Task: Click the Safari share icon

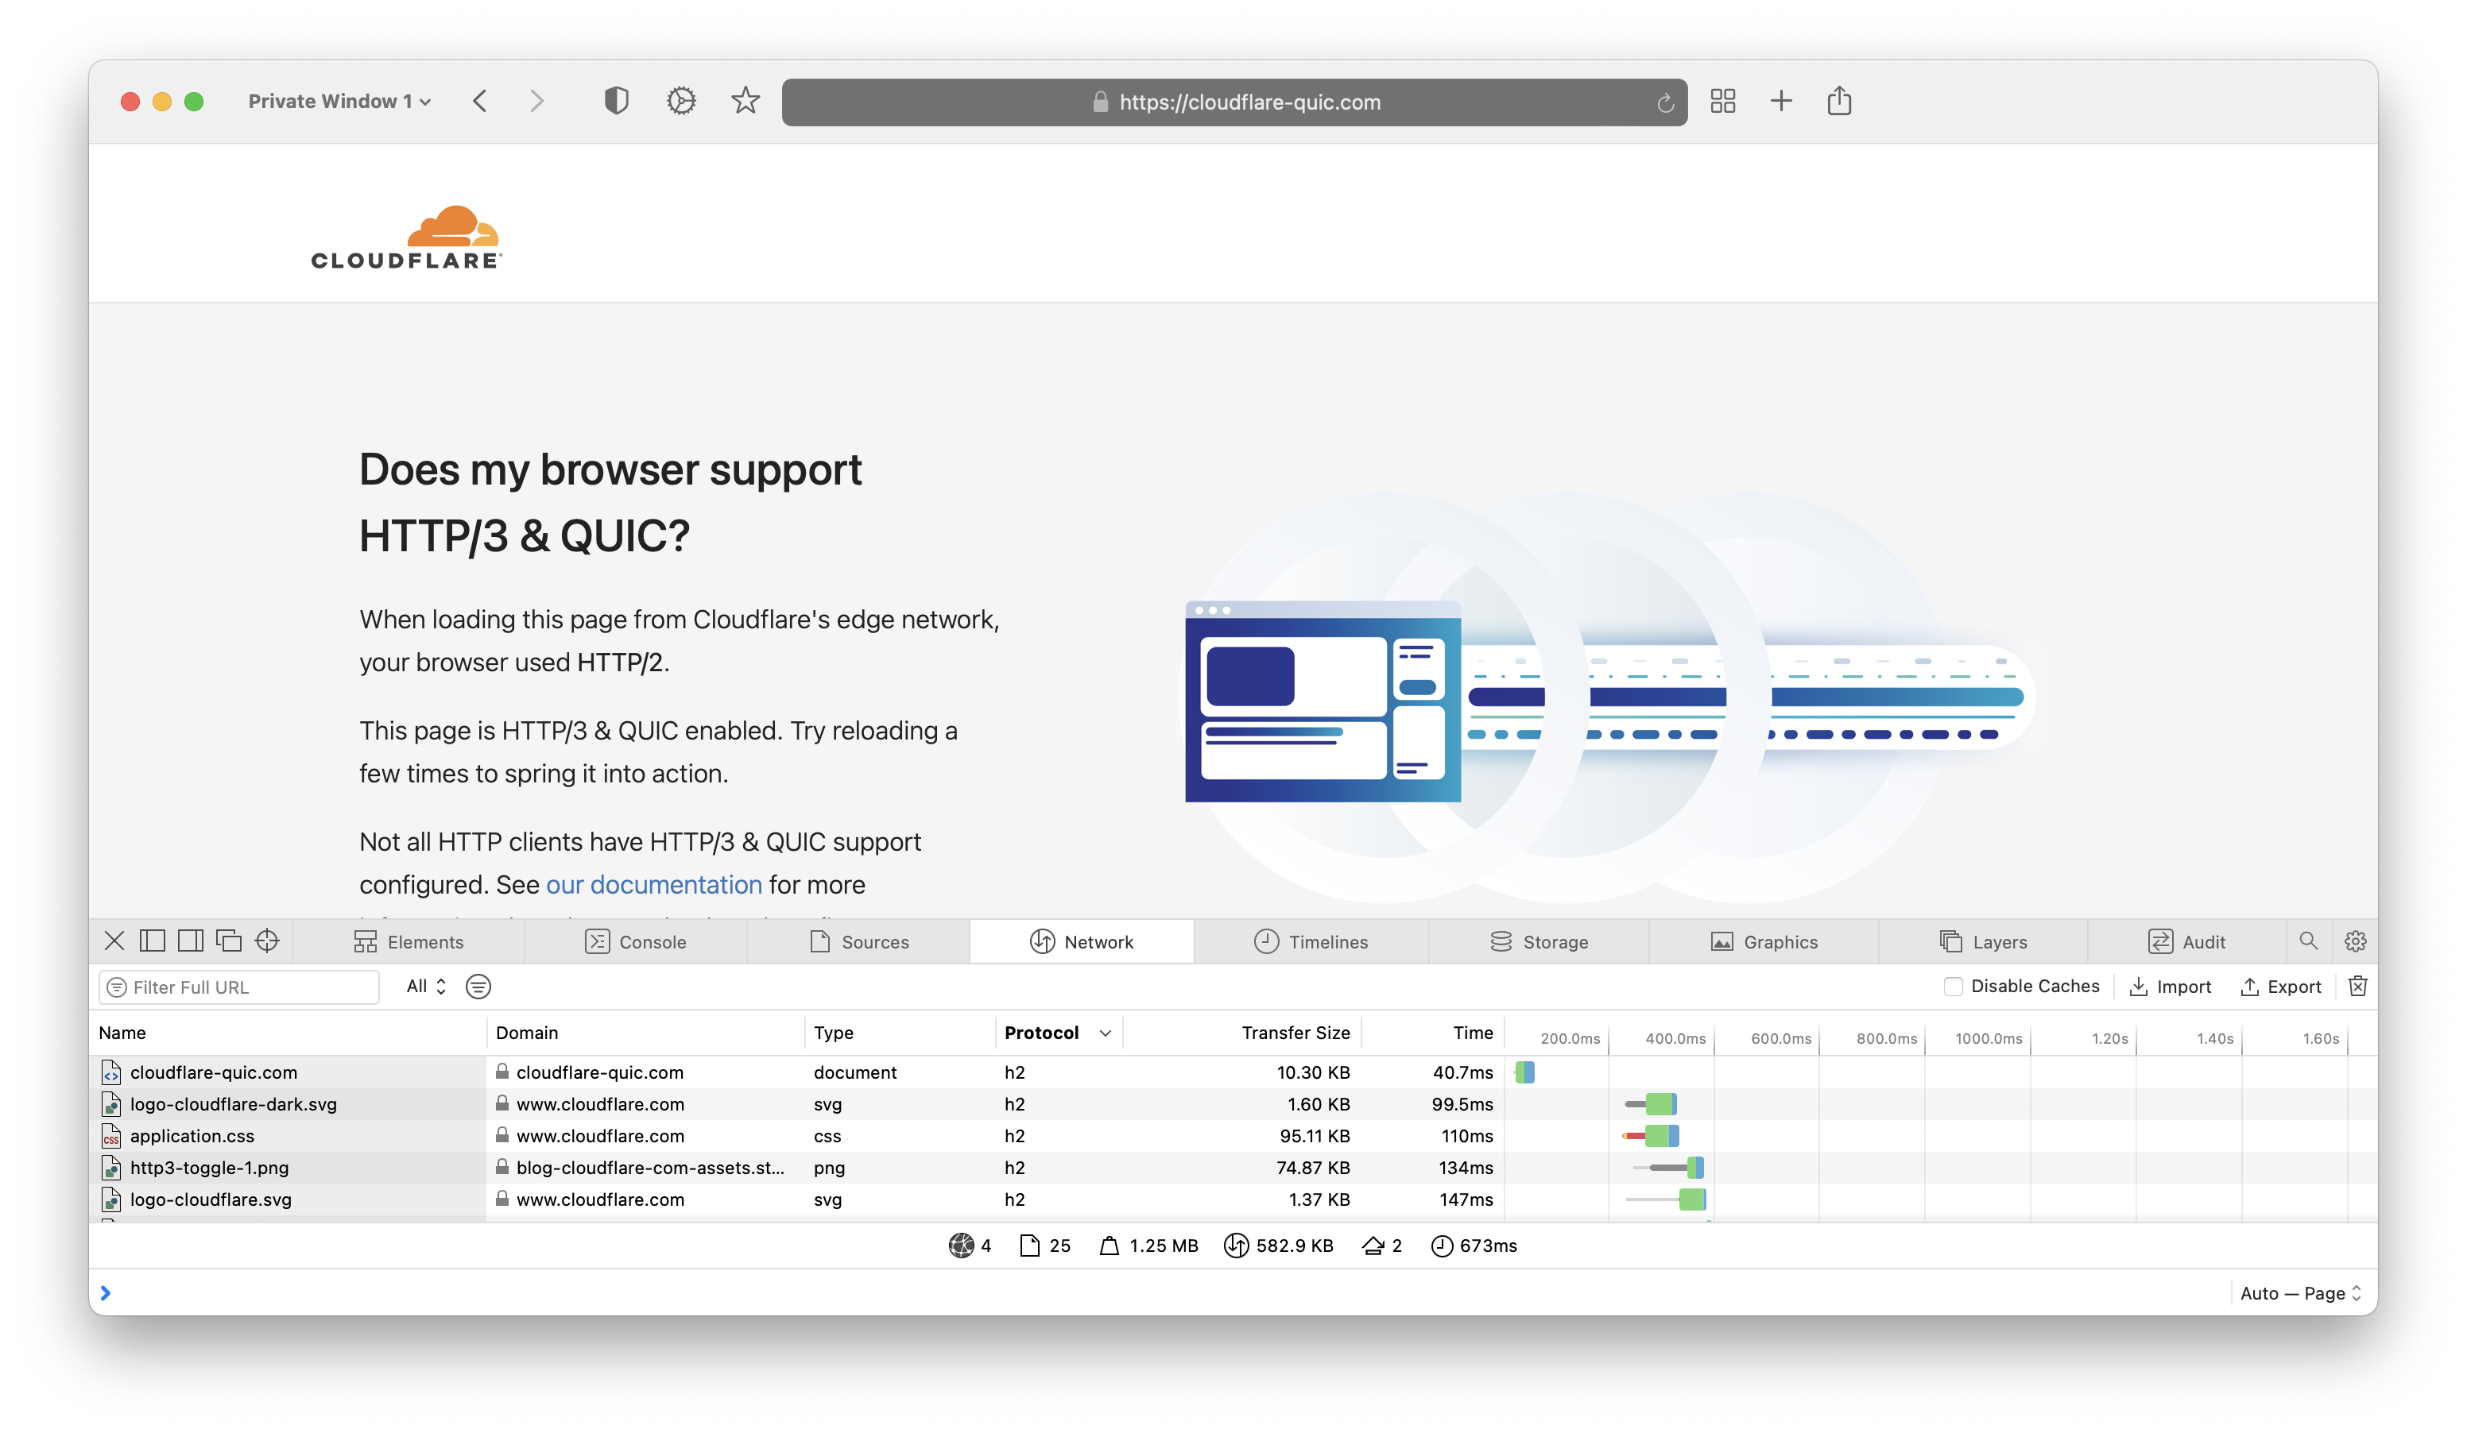Action: (x=1839, y=101)
